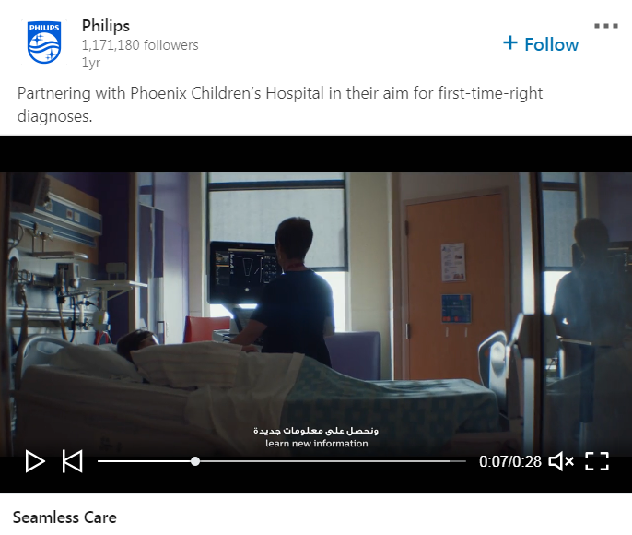The height and width of the screenshot is (535, 632).
Task: Click the 1,171,180 followers count
Action: pyautogui.click(x=140, y=45)
